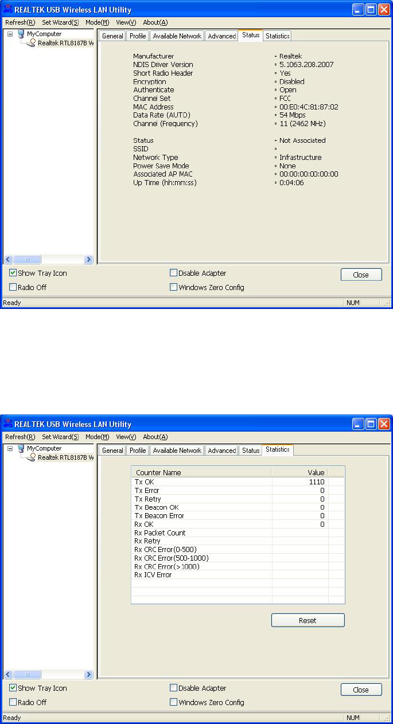
Task: Click the Counter Name column header
Action: [x=201, y=472]
